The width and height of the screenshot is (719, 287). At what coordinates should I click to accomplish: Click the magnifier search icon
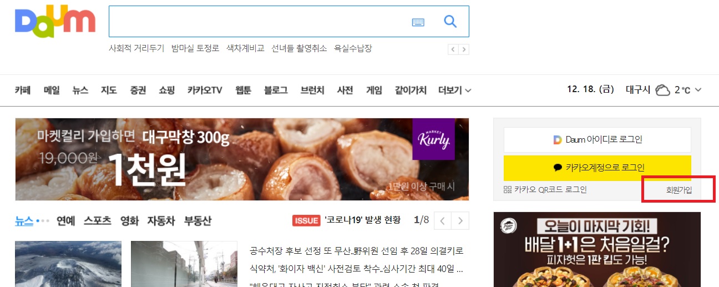click(450, 22)
